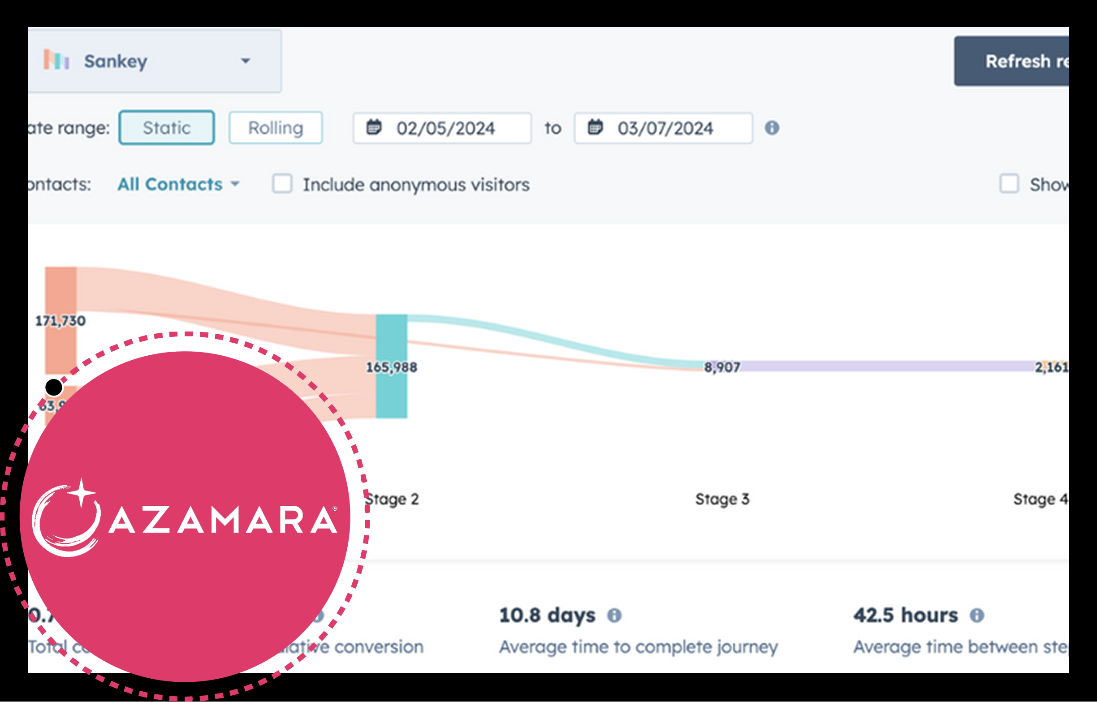1097x702 pixels.
Task: Click the purple flow between Stage 3 and 4
Action: pyautogui.click(x=887, y=366)
